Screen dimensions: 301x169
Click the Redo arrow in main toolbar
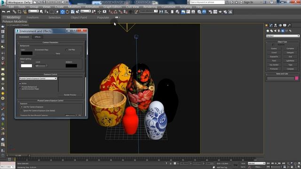click(8, 12)
